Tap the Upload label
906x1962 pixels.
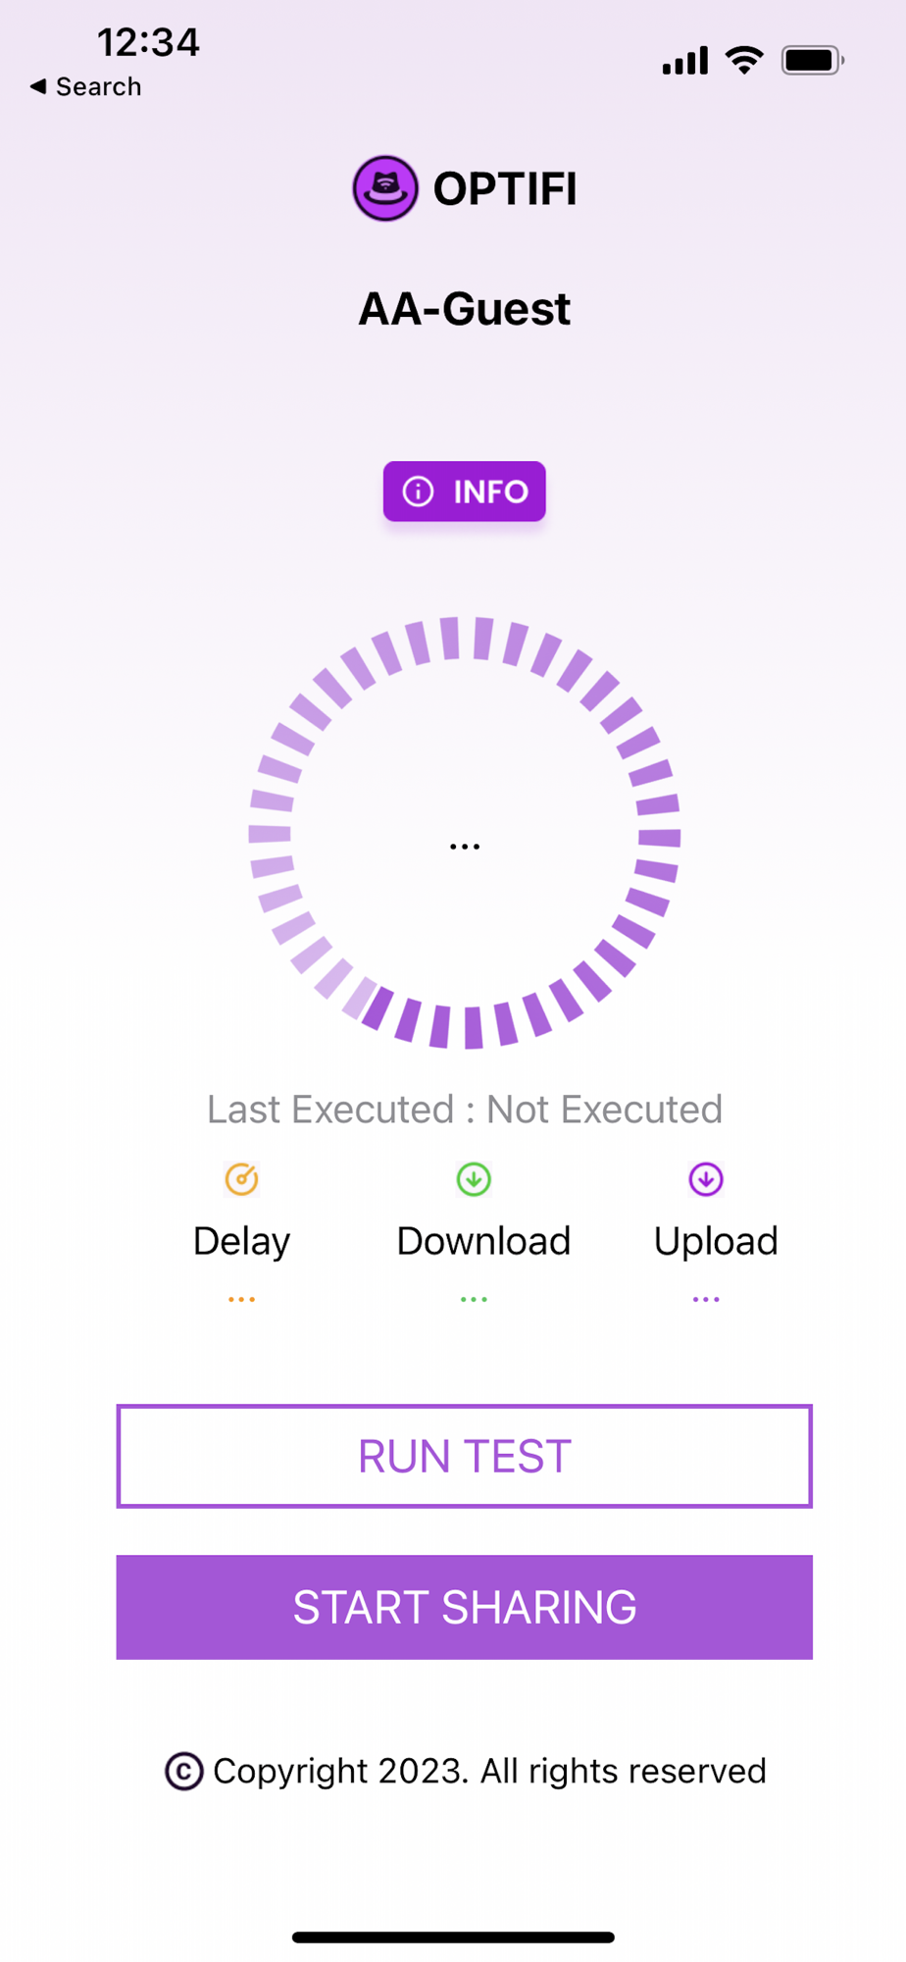coord(716,1242)
